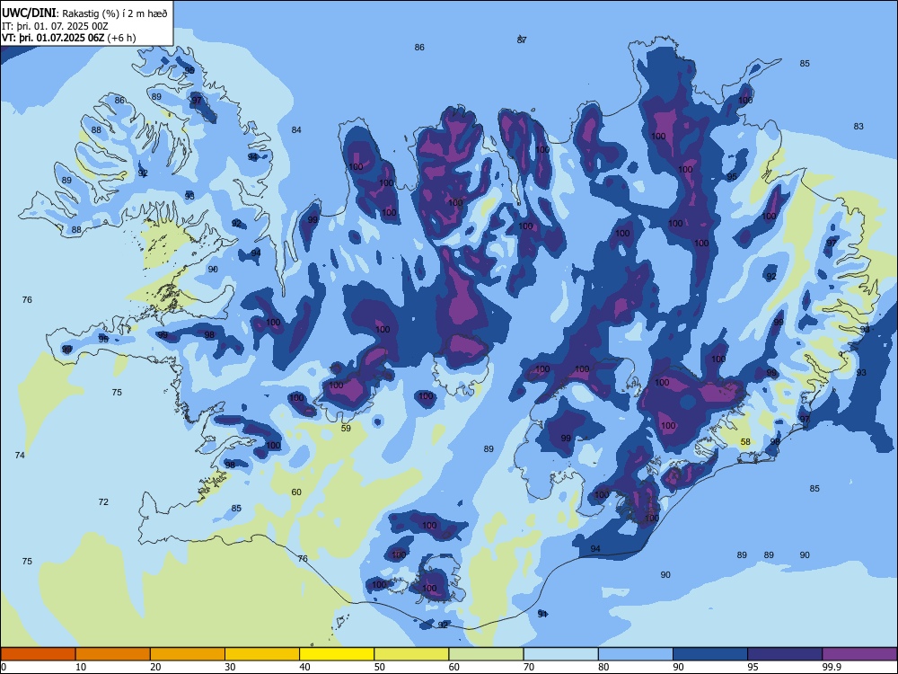Click the '84' humidity value on the map

296,130
